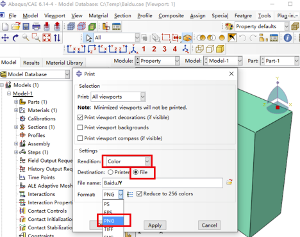Close the Print dialog

click(231, 74)
